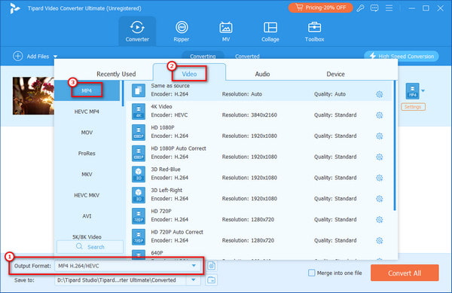
Task: Switch to the Recently Used tab
Action: point(116,74)
